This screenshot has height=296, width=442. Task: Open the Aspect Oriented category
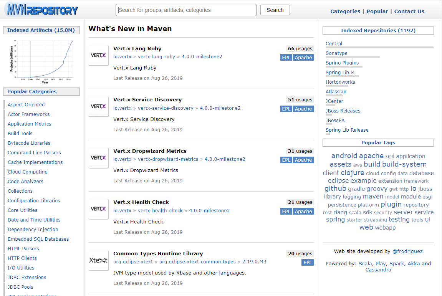(26, 104)
